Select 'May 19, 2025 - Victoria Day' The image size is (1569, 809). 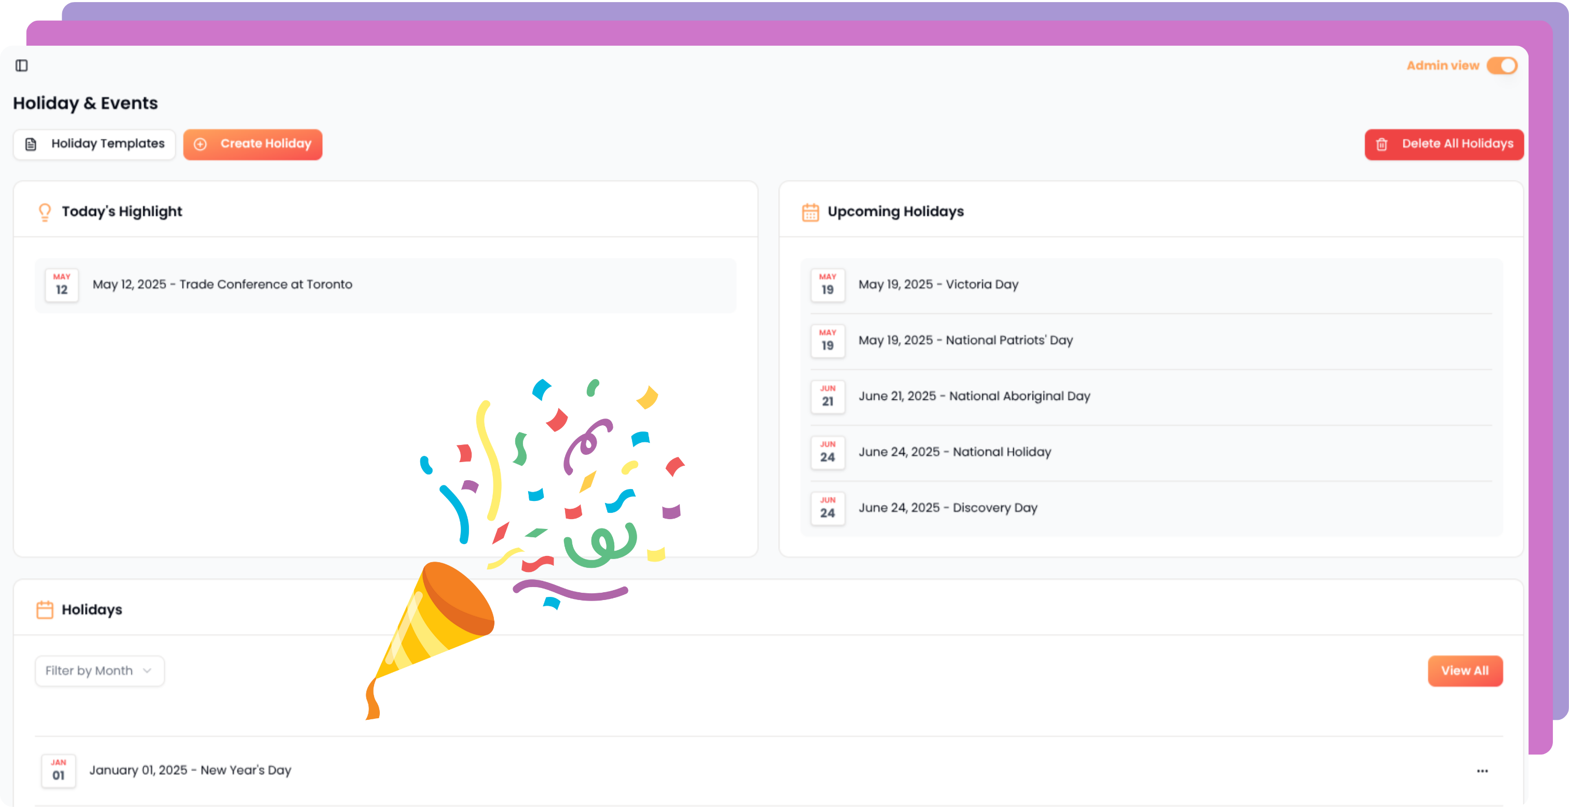pyautogui.click(x=938, y=285)
